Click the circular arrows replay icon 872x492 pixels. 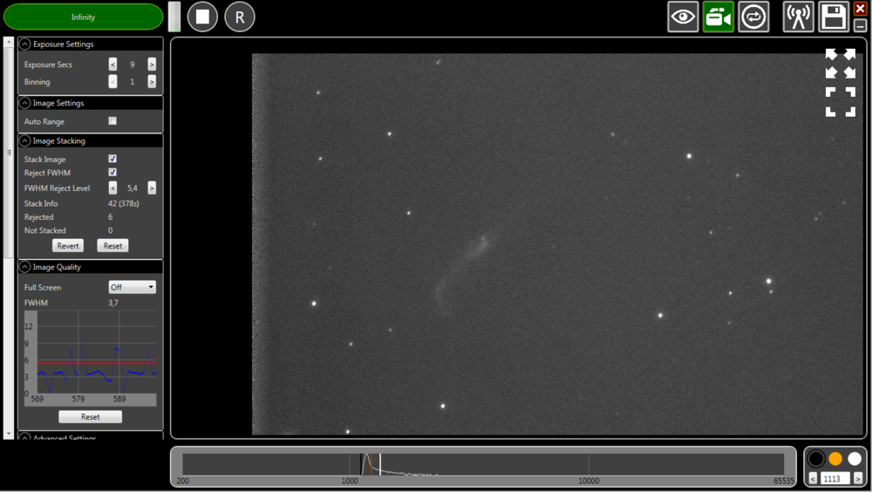(x=753, y=17)
